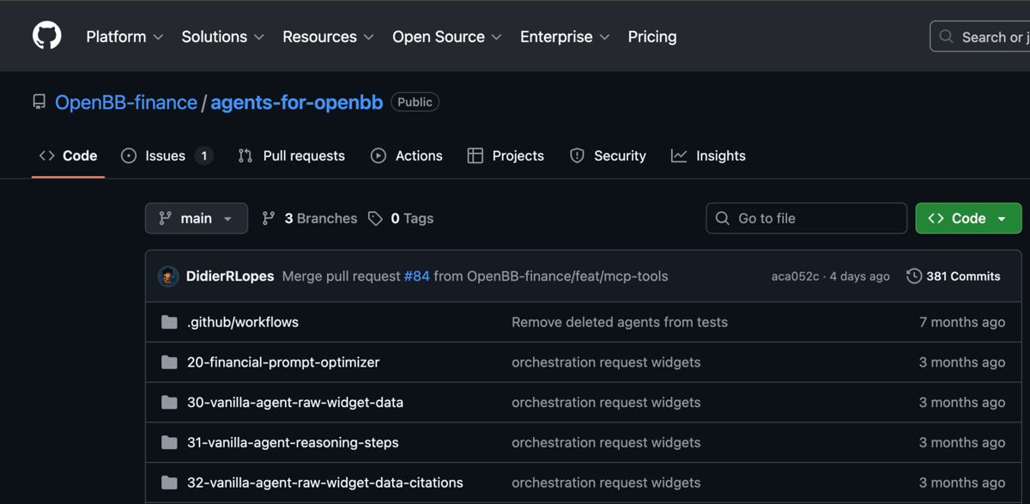Open the 31-vanilla-agent-reasoning-steps folder

pyautogui.click(x=293, y=443)
